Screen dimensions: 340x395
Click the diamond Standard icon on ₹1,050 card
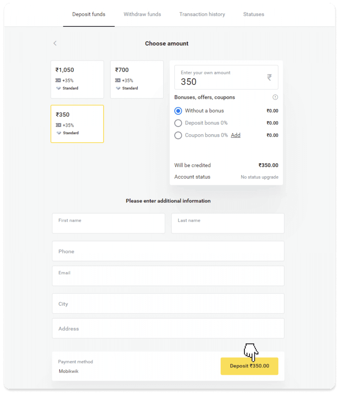(x=59, y=88)
